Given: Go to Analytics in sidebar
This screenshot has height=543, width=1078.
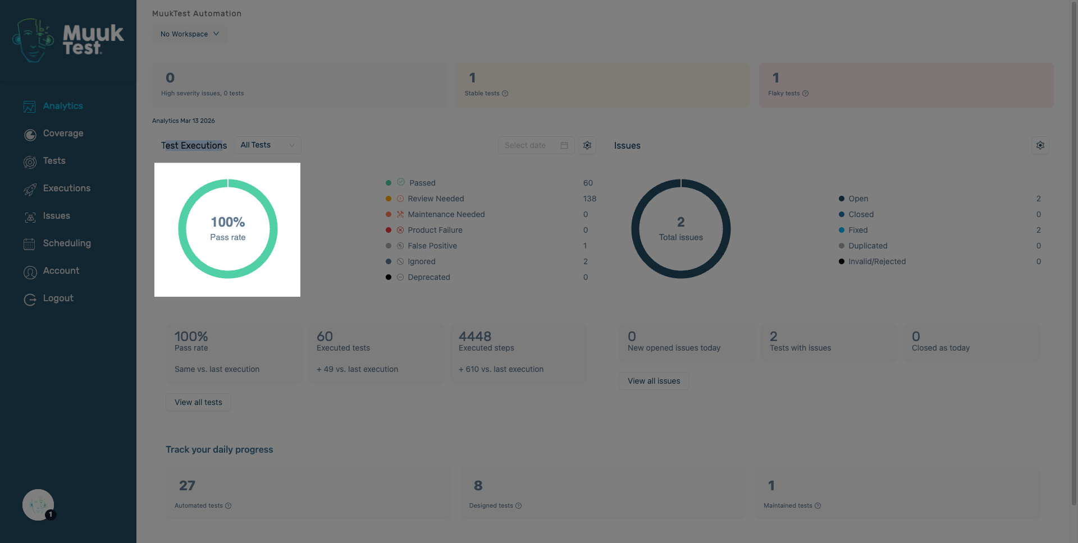Looking at the screenshot, I should (x=63, y=106).
